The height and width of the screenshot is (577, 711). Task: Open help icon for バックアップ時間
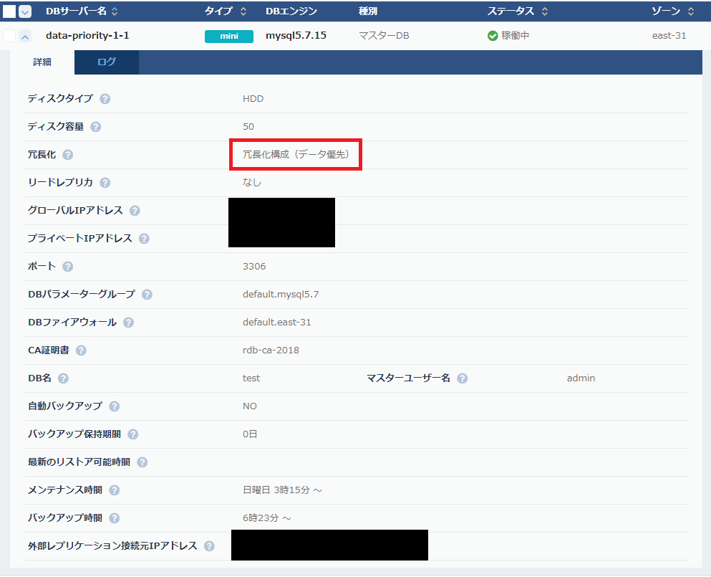(x=115, y=518)
